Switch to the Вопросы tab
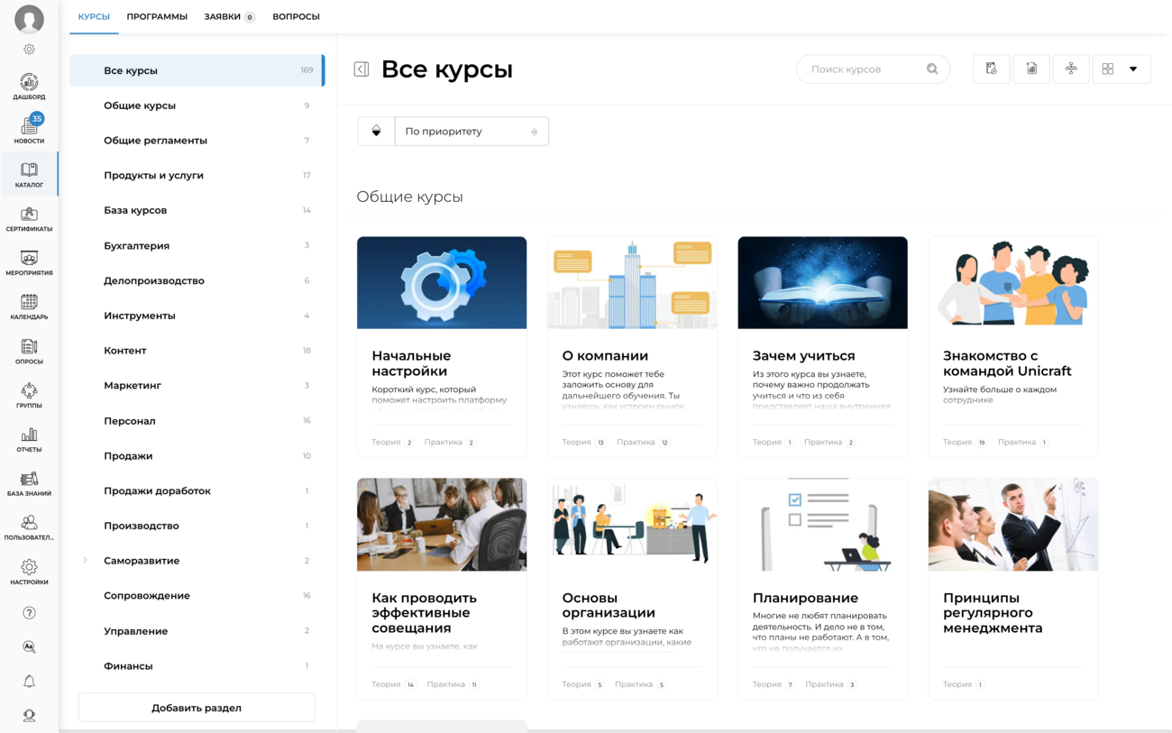 pyautogui.click(x=296, y=16)
